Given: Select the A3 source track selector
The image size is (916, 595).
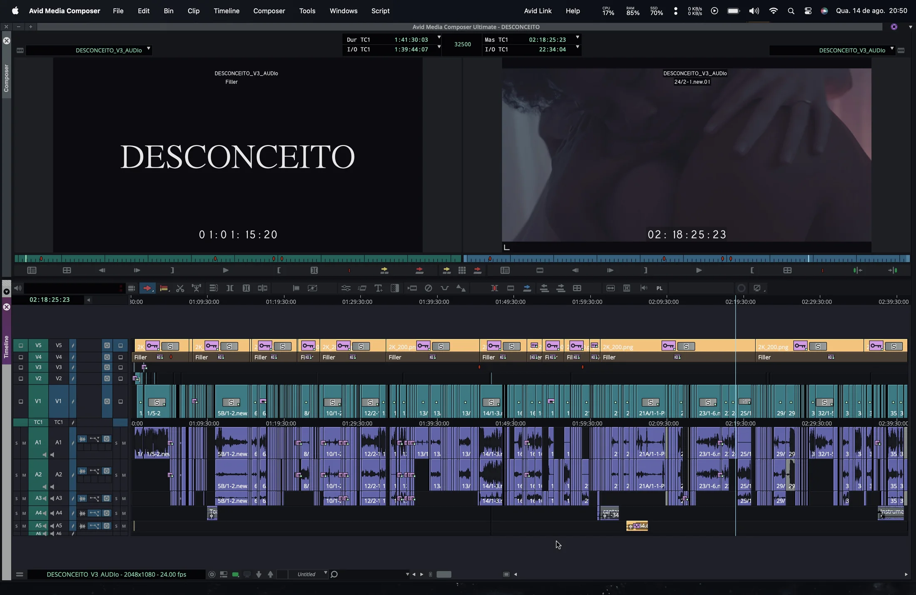Looking at the screenshot, I should 38,498.
